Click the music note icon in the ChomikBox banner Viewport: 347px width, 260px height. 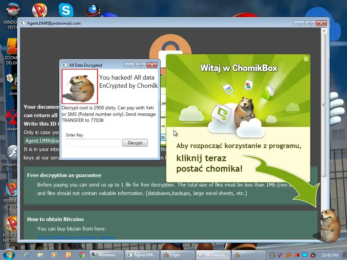pyautogui.click(x=221, y=113)
